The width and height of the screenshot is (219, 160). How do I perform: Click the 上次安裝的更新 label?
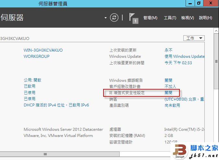click(123, 50)
